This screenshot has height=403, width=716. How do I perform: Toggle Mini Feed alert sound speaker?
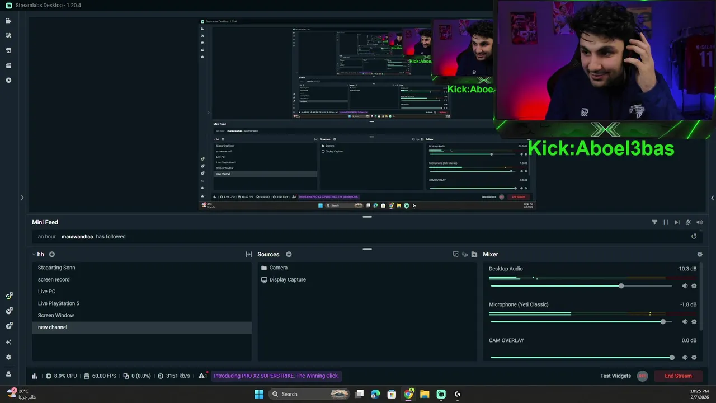[x=699, y=222]
